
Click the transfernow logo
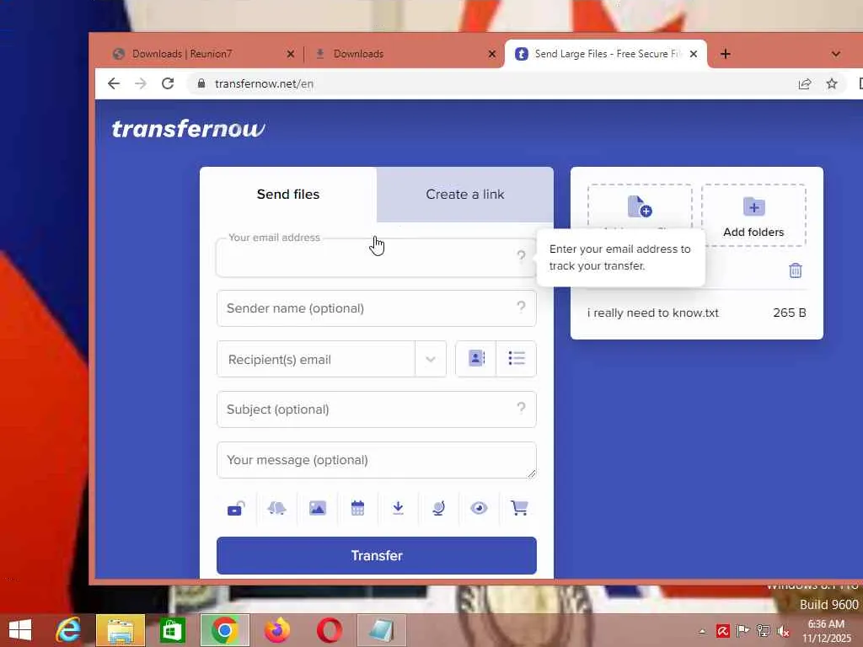tap(189, 129)
